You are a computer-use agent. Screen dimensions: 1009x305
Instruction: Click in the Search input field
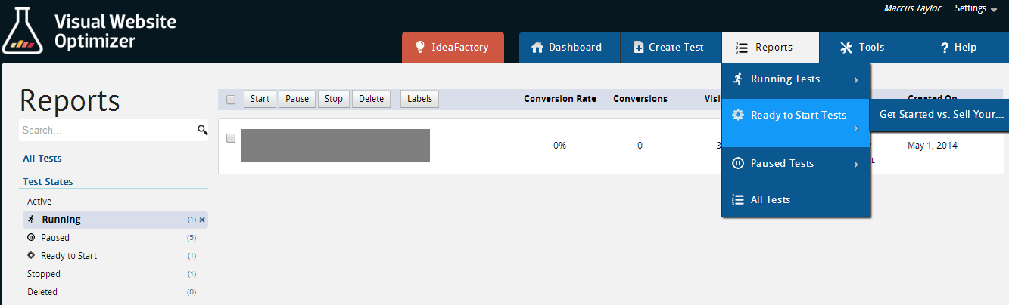[107, 130]
